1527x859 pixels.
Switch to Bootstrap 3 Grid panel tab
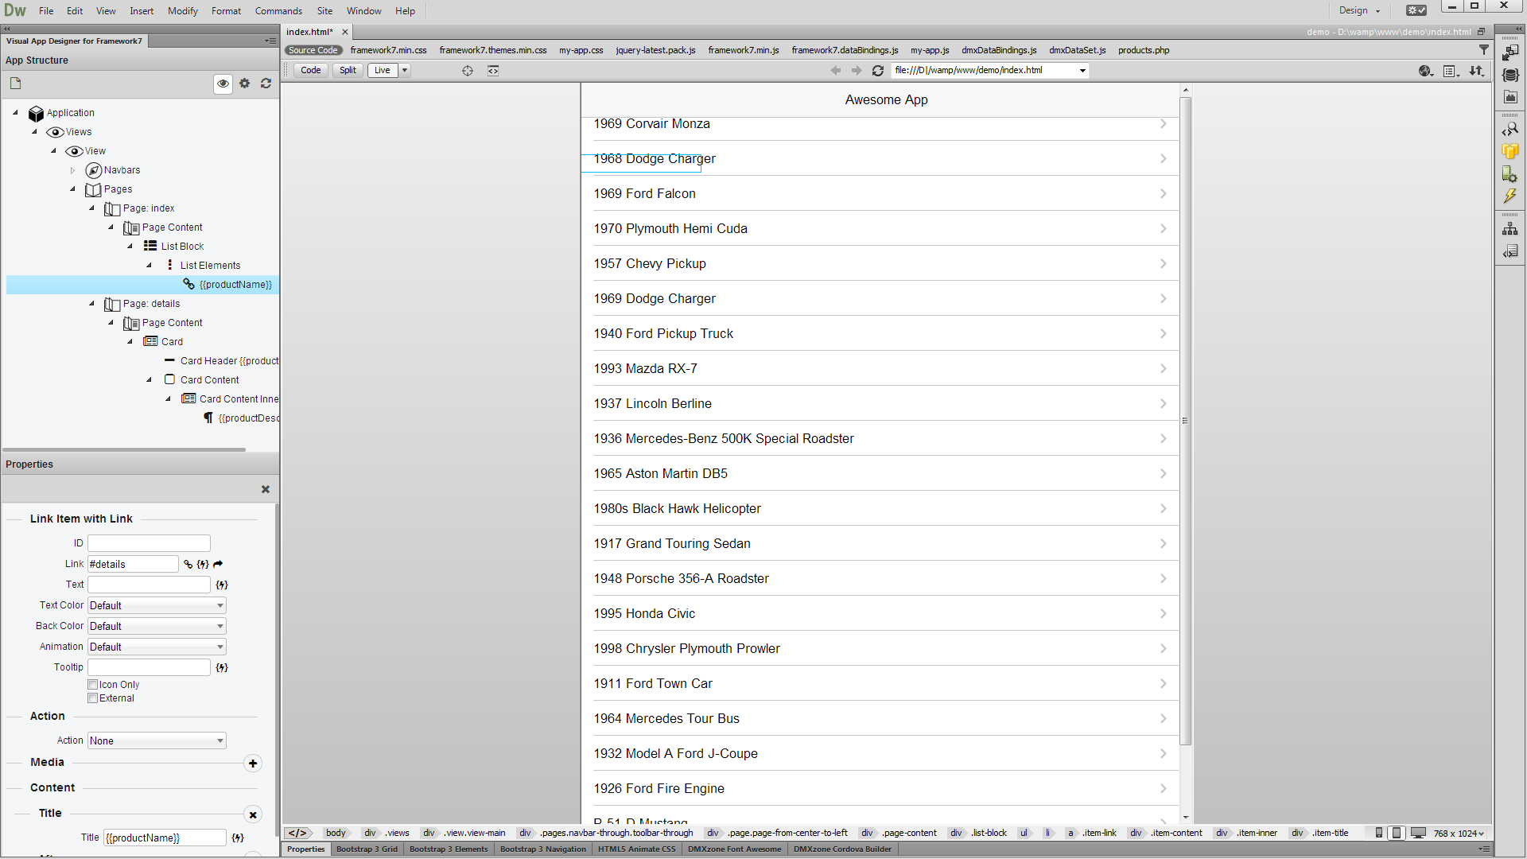pos(367,849)
